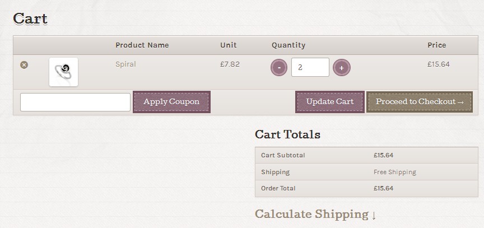The height and width of the screenshot is (228, 484).
Task: Remove the Spiral item from cart
Action: [x=24, y=65]
